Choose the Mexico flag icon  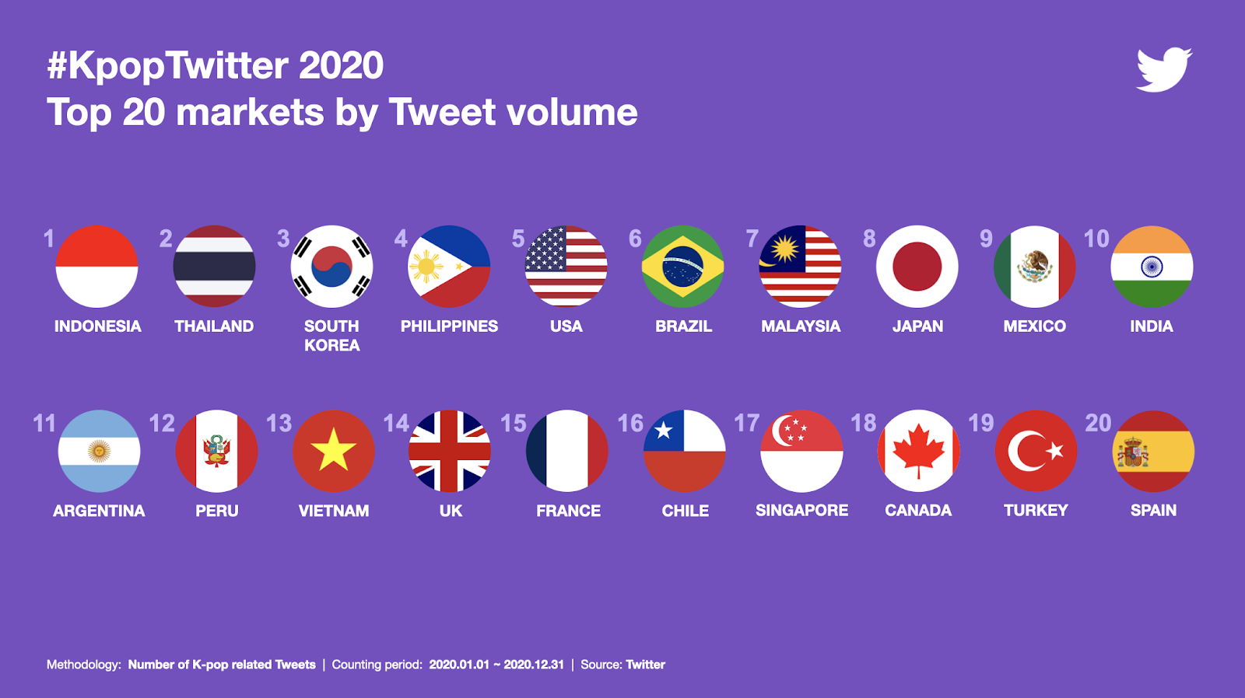click(x=1034, y=267)
